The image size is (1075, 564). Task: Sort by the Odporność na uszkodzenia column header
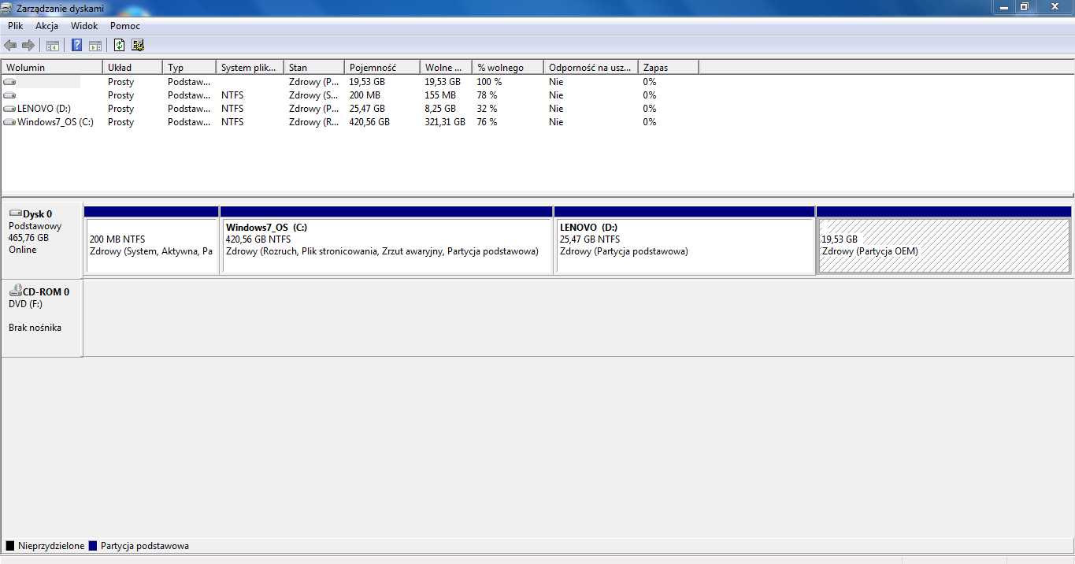coord(591,68)
